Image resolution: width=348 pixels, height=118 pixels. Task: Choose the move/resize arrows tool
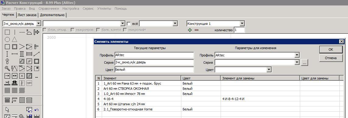click(36, 32)
